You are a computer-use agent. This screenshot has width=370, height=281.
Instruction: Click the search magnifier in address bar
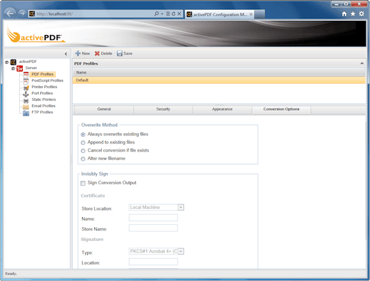(157, 14)
